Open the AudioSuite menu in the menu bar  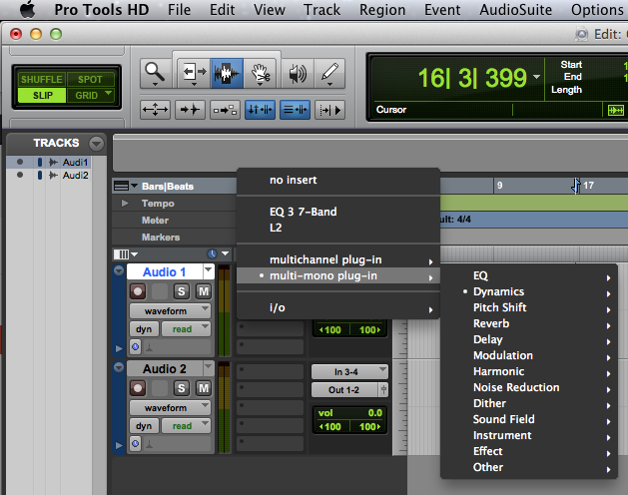click(x=515, y=10)
